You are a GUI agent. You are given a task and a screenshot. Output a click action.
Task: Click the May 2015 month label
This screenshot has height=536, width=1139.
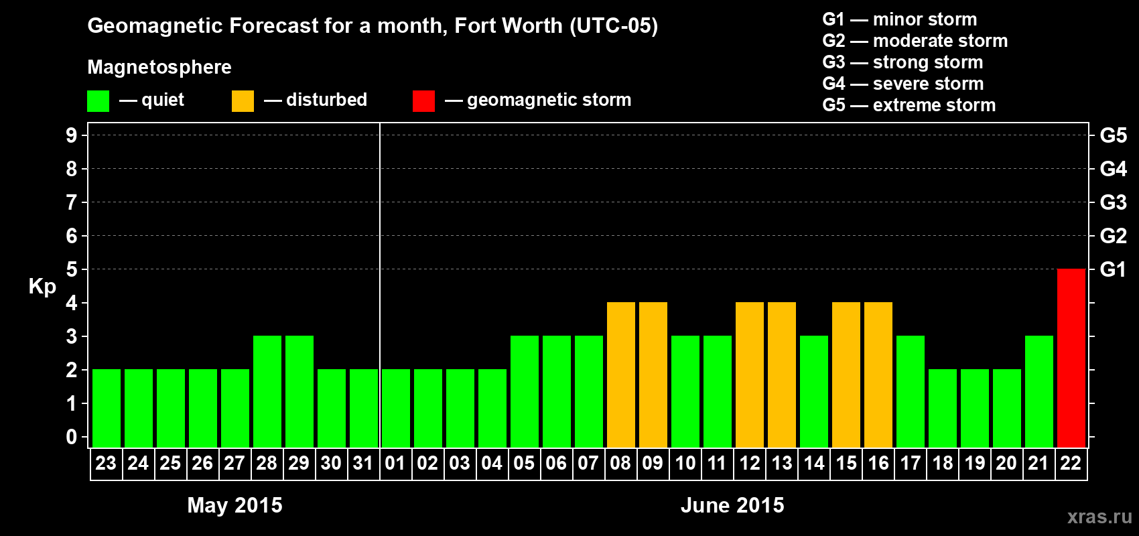click(234, 505)
